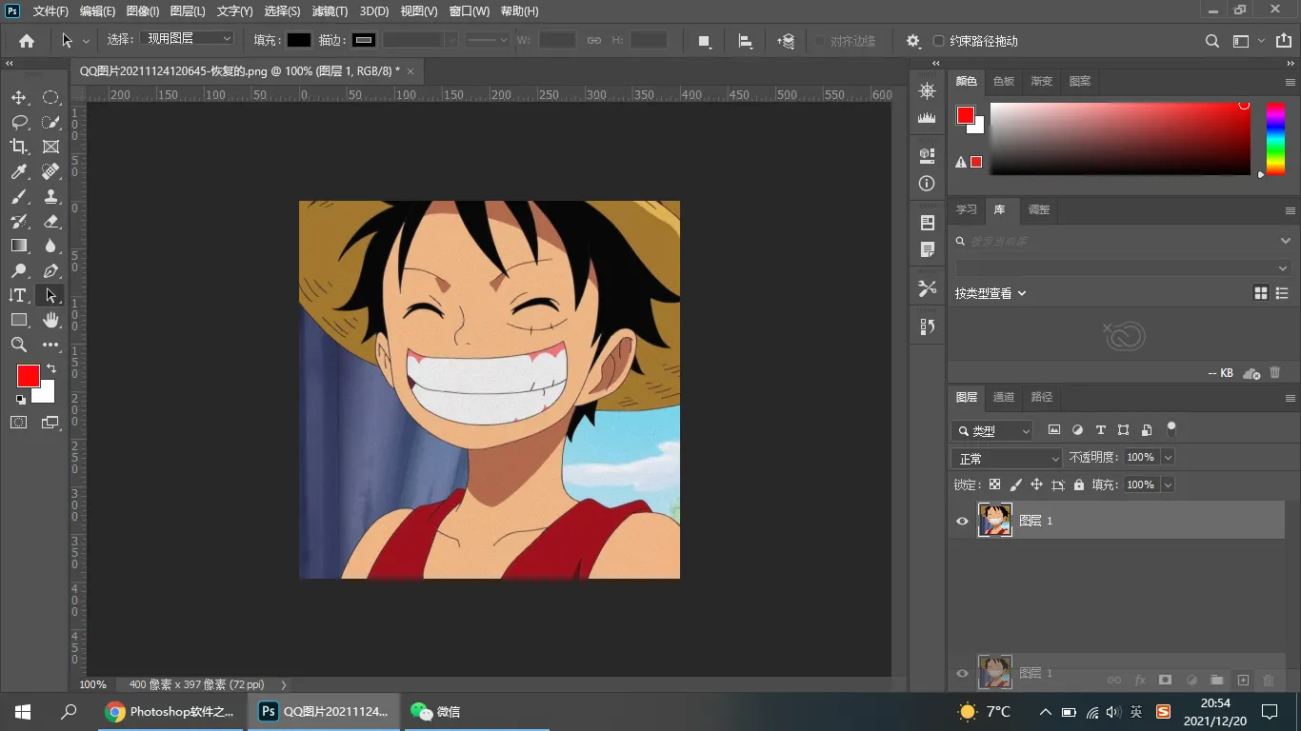Select the Dodge tool

pyautogui.click(x=19, y=270)
